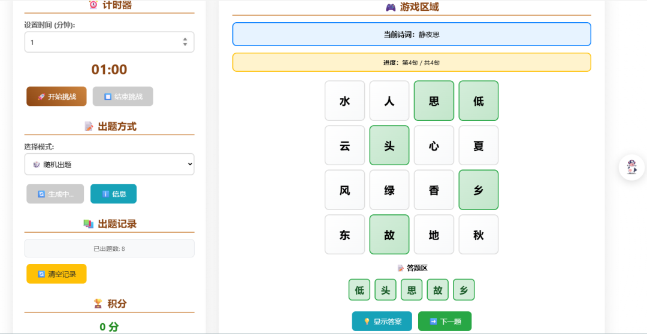Click the alarm clock icon beside 计时器
Image resolution: width=647 pixels, height=334 pixels.
(93, 5)
